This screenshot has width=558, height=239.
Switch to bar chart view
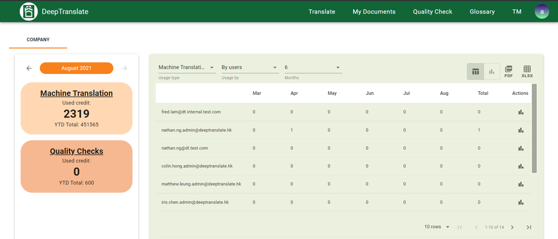492,72
